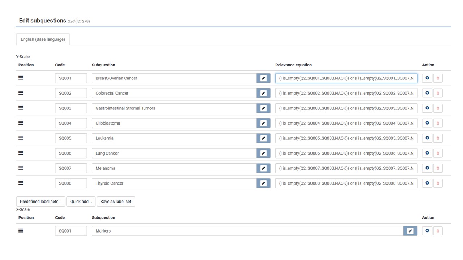Click the SQ008 code input field
This screenshot has height=260, width=463.
tap(71, 183)
